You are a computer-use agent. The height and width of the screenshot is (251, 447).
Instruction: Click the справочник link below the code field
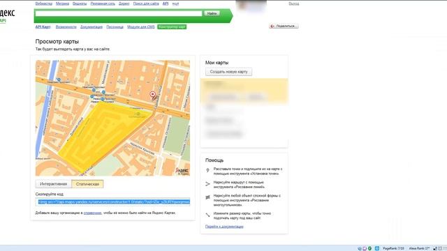[92, 213]
